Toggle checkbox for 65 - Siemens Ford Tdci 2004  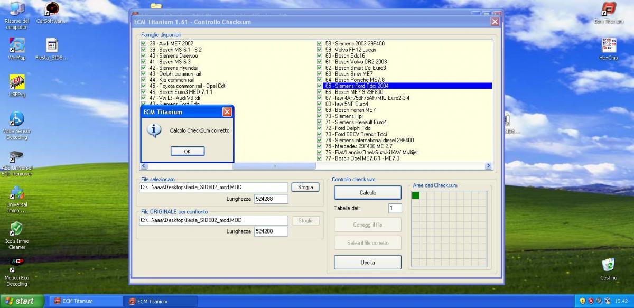tap(320, 86)
